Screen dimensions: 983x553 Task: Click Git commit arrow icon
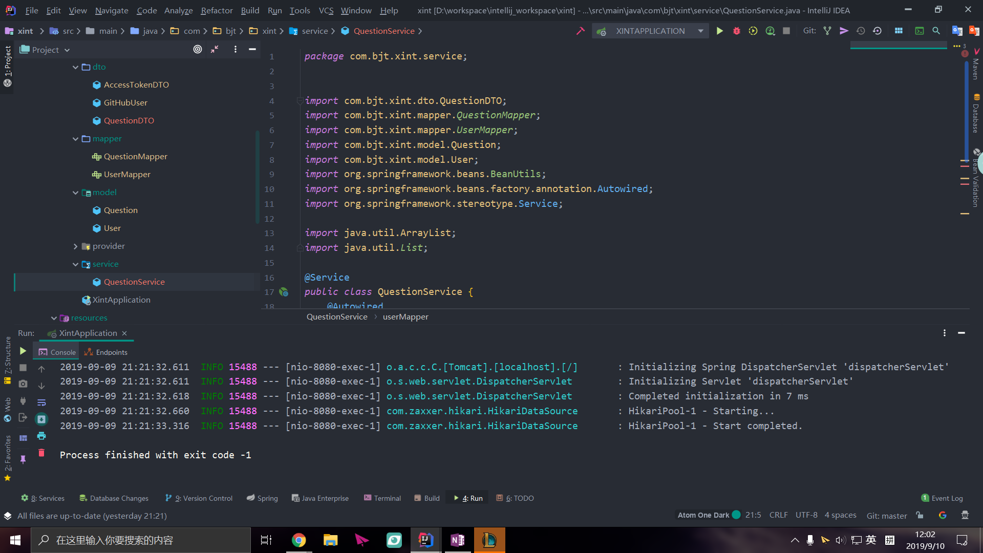(844, 31)
